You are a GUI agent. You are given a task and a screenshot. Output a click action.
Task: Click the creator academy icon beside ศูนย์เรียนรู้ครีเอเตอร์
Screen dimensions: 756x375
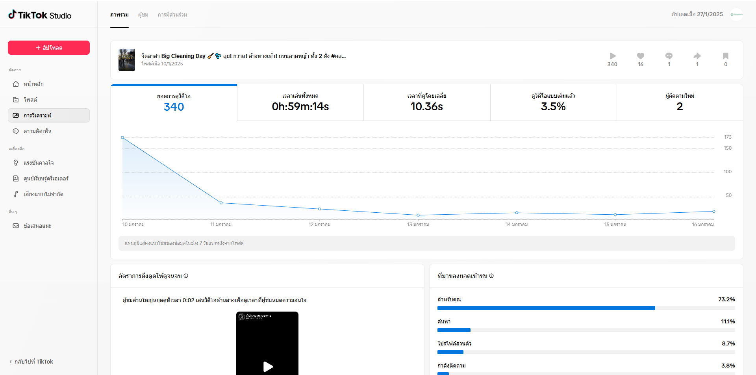point(16,178)
